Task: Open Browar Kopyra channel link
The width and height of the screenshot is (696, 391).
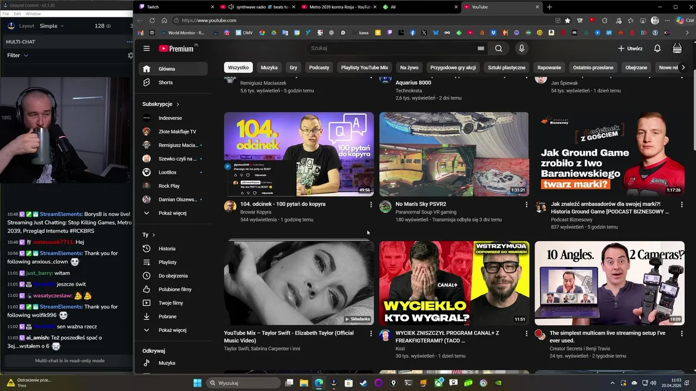Action: tap(256, 212)
